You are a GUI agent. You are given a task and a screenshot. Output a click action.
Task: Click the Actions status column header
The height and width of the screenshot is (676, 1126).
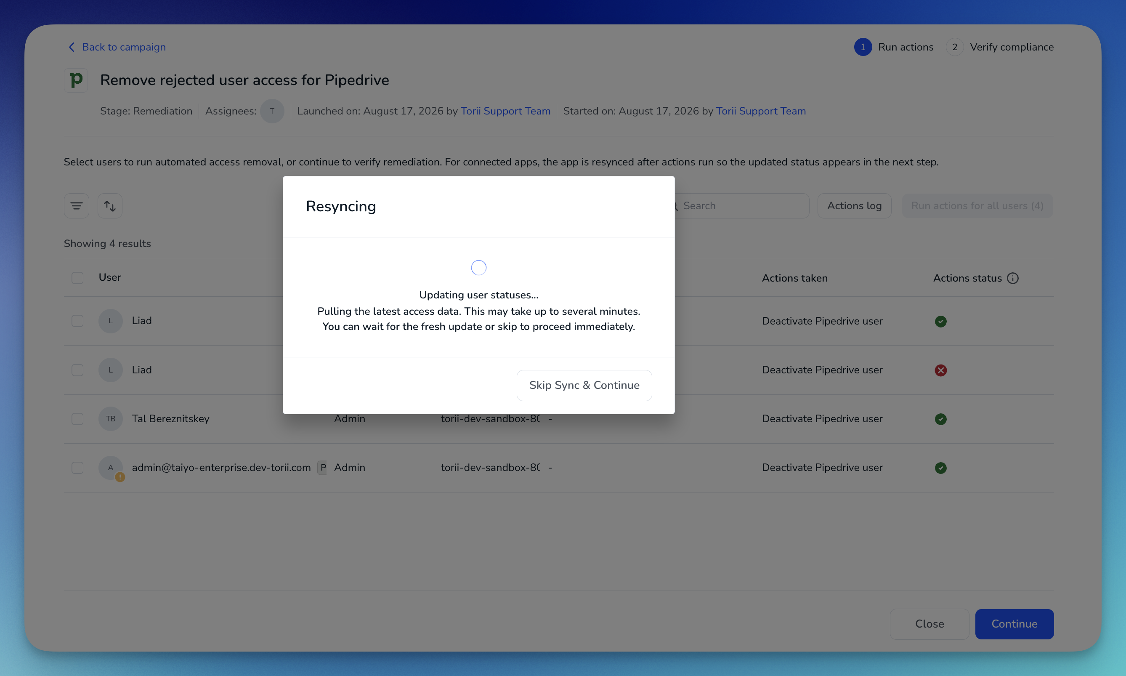[967, 278]
